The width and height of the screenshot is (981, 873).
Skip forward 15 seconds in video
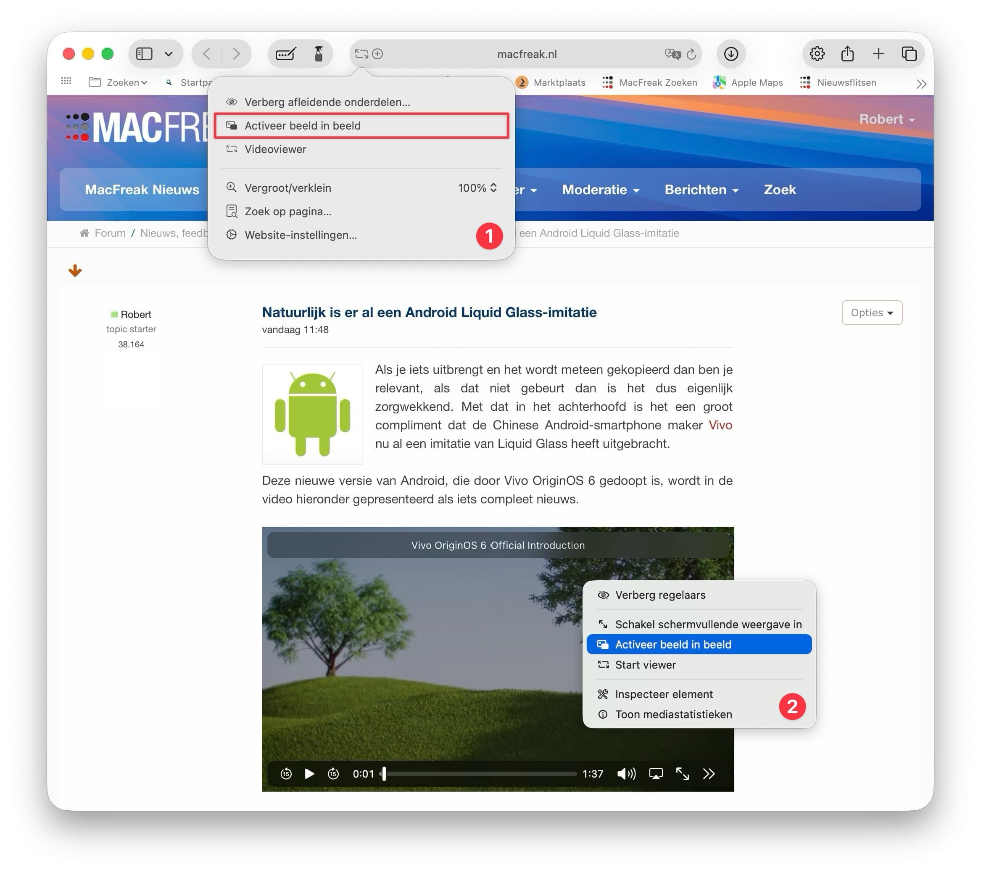pyautogui.click(x=333, y=774)
